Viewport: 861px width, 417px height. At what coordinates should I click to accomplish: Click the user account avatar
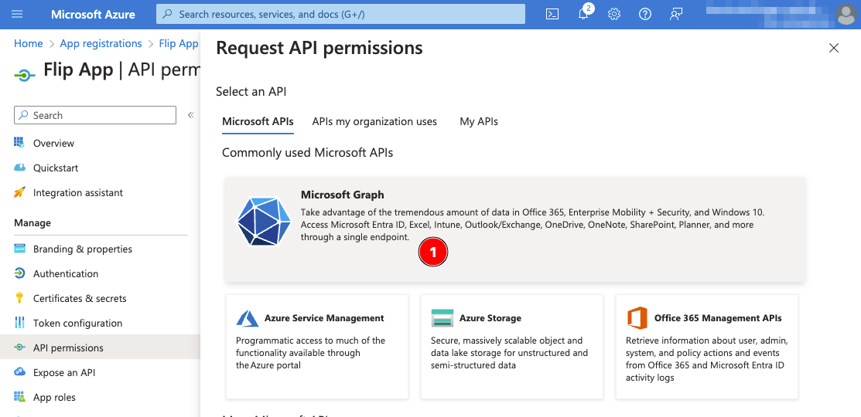847,14
